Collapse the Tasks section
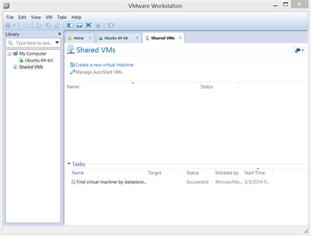311x236 pixels. (69, 164)
